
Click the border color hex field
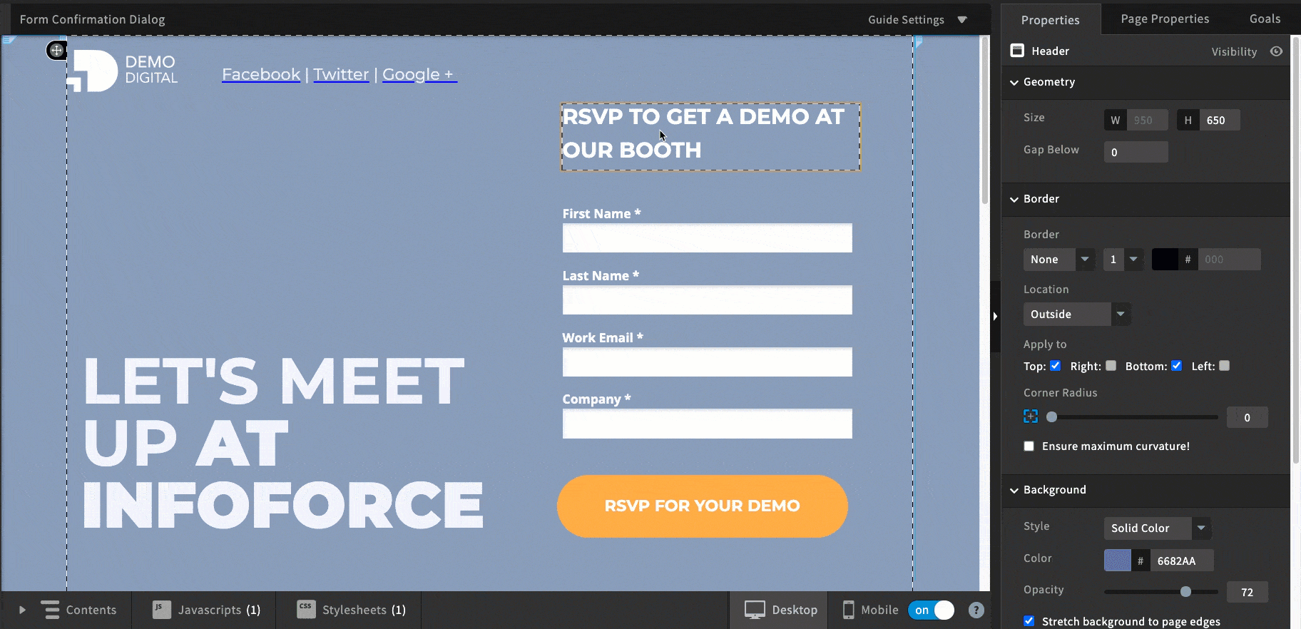1229,260
